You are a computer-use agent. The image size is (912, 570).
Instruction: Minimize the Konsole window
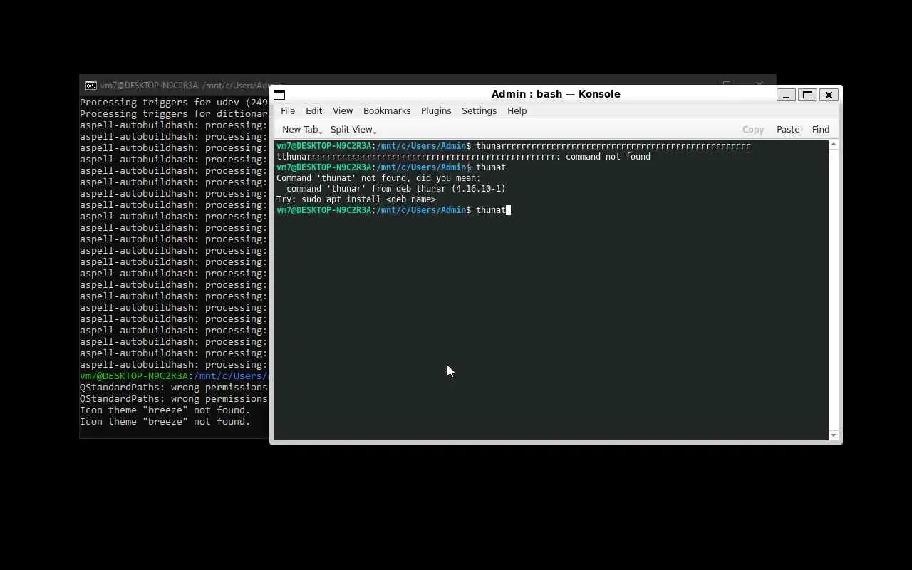(x=786, y=95)
